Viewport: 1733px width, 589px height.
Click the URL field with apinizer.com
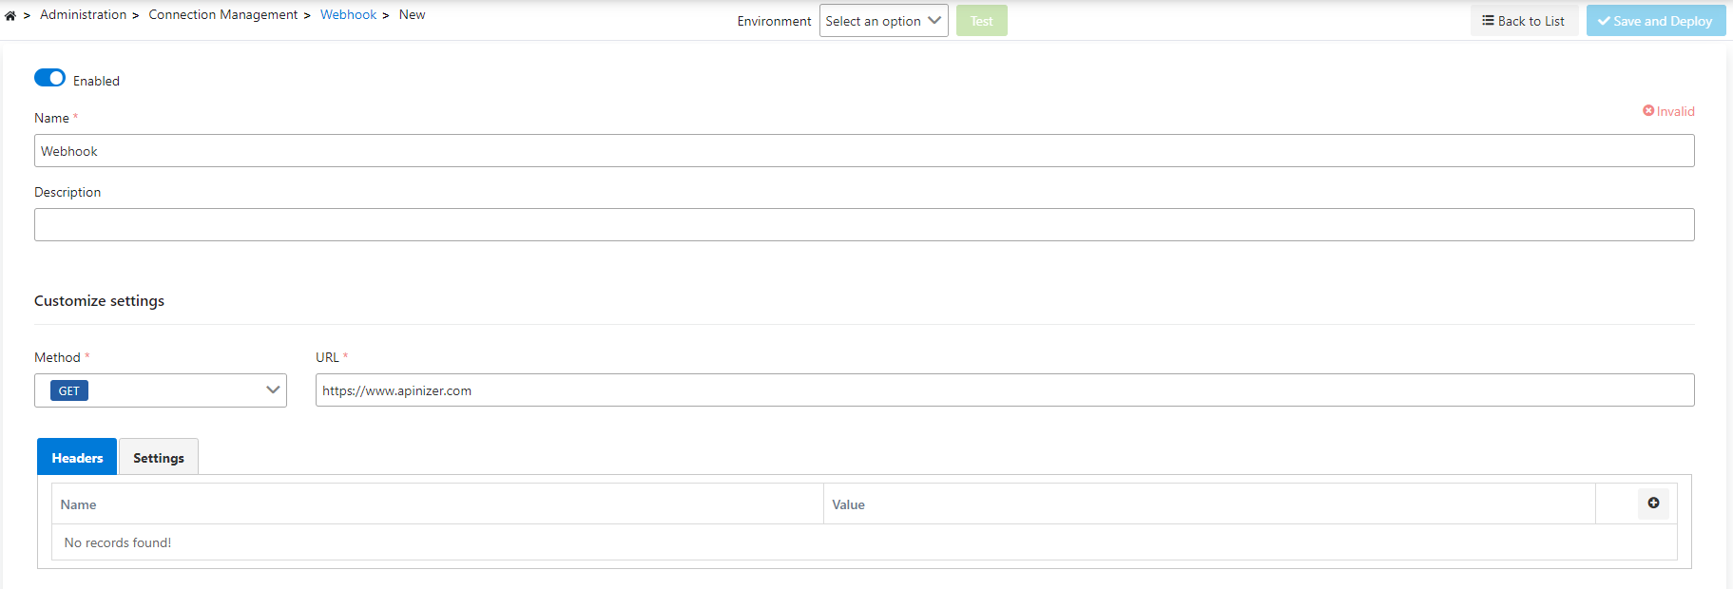coord(1004,390)
